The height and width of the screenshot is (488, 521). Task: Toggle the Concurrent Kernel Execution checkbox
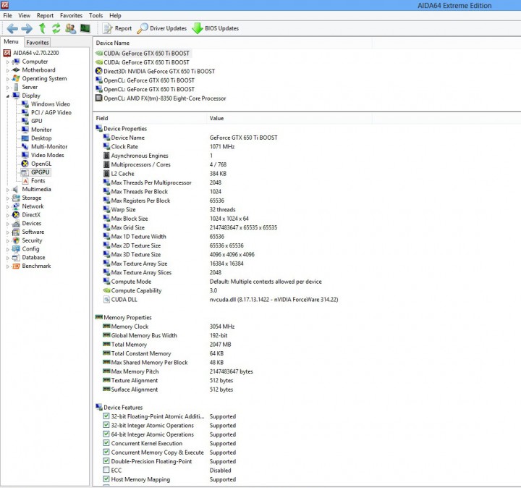106,443
